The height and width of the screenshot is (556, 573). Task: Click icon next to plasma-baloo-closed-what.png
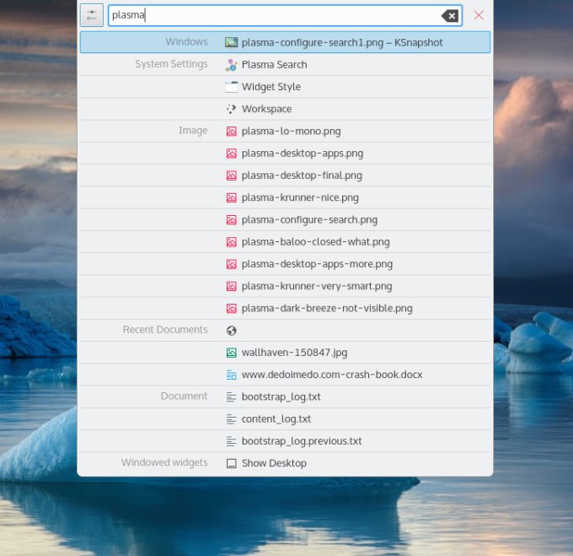[231, 242]
